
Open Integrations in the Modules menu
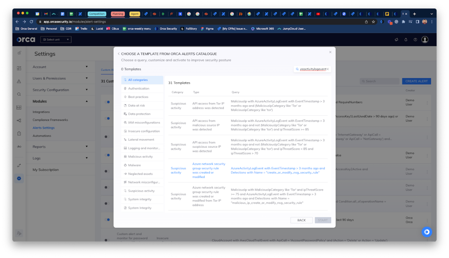pyautogui.click(x=41, y=112)
